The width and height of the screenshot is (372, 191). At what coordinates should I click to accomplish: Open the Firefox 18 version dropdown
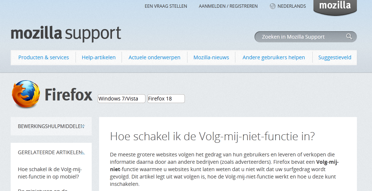[166, 99]
